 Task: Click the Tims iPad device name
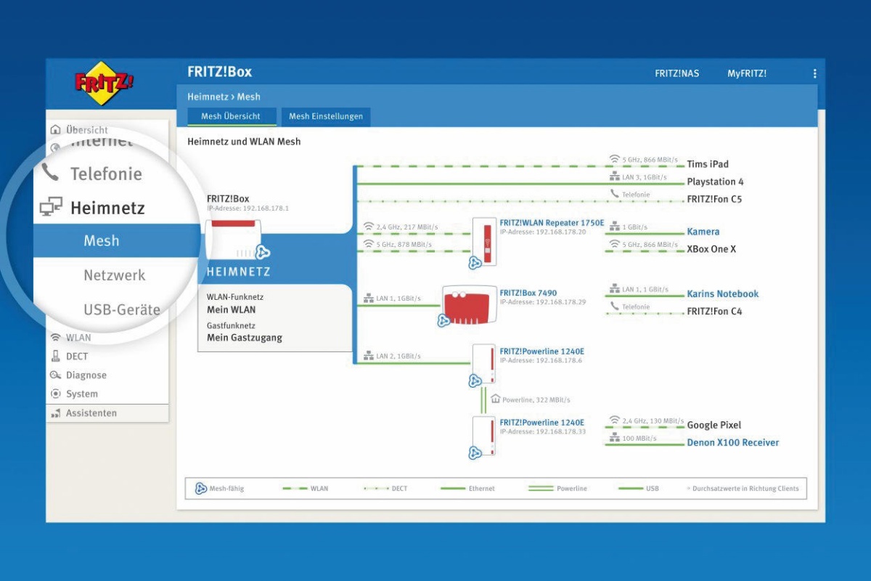[708, 164]
